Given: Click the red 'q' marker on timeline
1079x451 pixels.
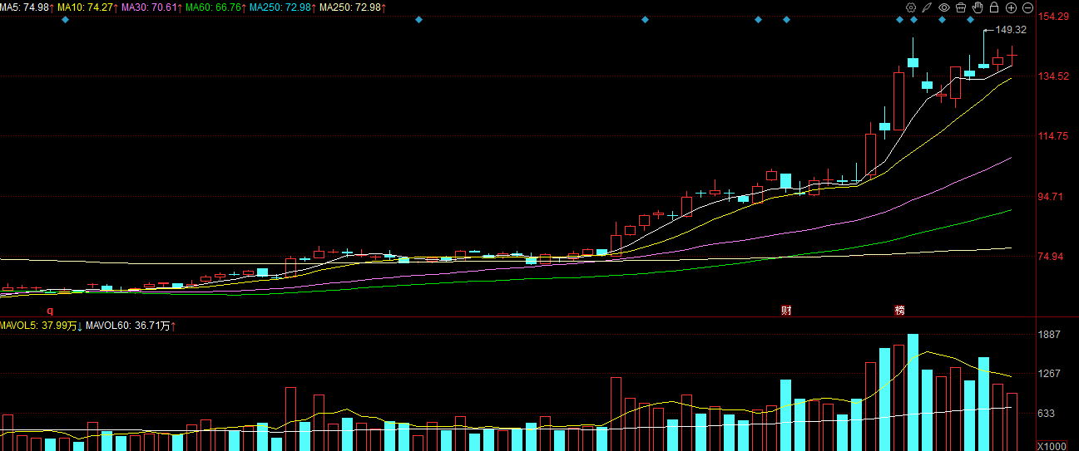Looking at the screenshot, I should click(x=49, y=311).
